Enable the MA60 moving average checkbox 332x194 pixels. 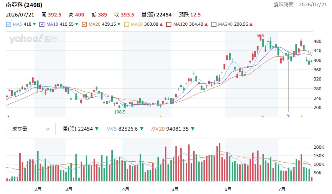tap(127, 24)
